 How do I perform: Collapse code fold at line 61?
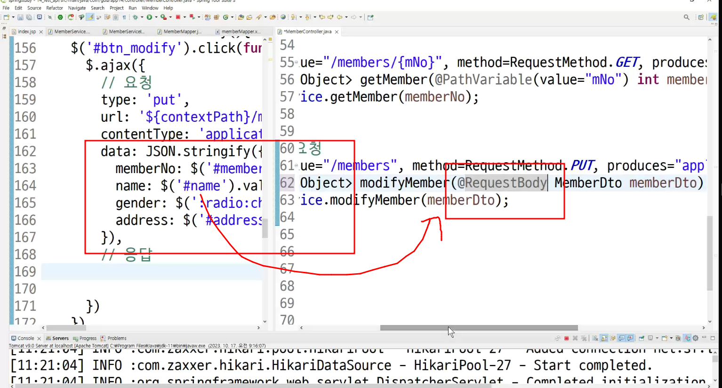coord(297,166)
